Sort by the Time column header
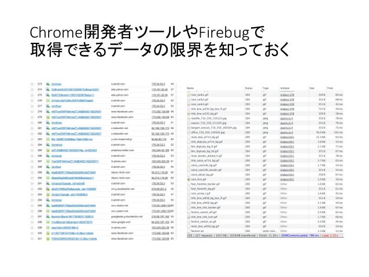The height and width of the screenshot is (277, 369). [330, 88]
